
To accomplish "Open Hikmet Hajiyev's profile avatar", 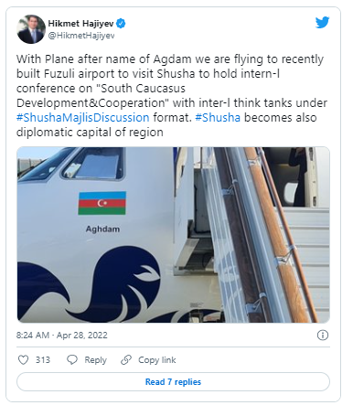I will pyautogui.click(x=31, y=29).
